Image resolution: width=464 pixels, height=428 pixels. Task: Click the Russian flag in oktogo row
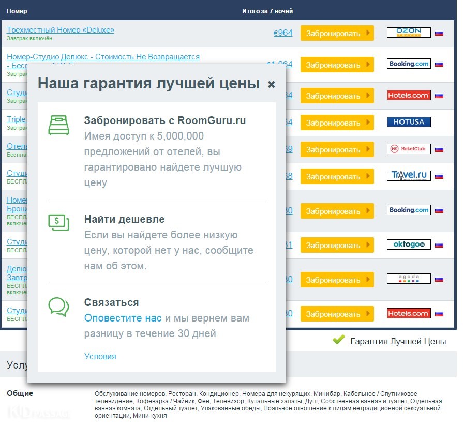click(x=439, y=245)
